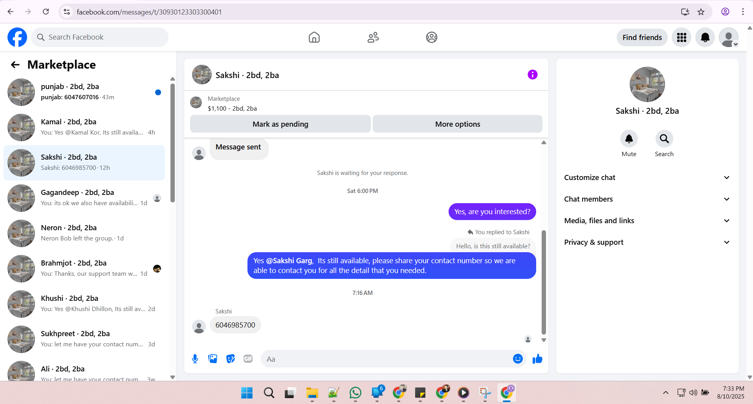Click browser back arrow
The width and height of the screenshot is (753, 404).
[x=11, y=12]
